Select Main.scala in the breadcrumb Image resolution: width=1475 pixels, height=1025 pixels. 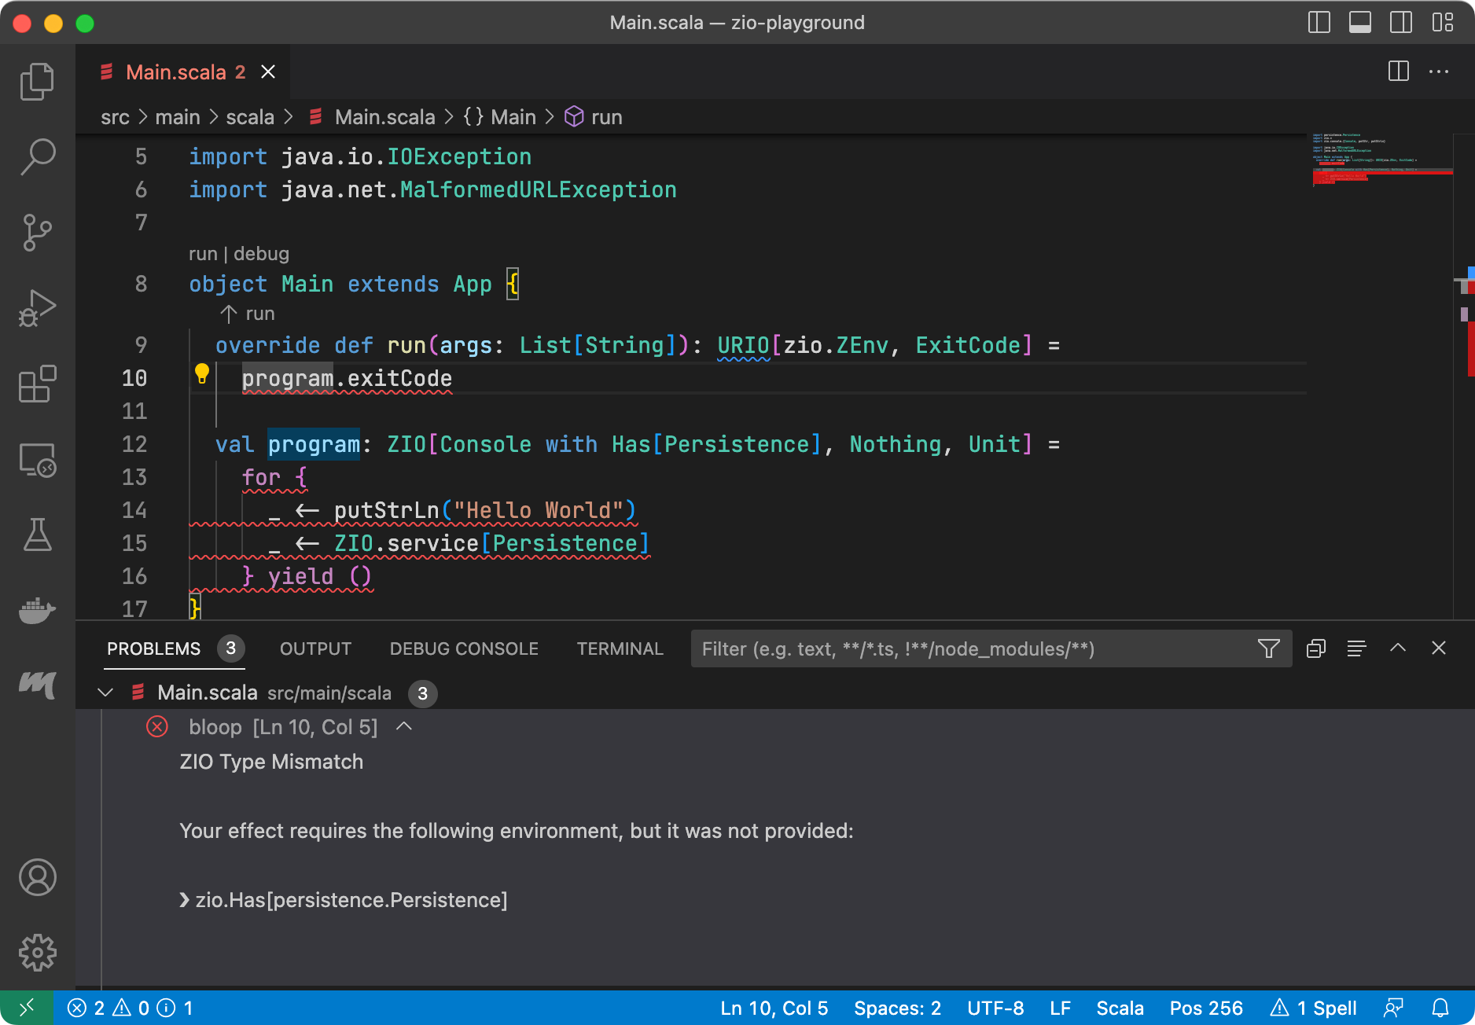384,117
